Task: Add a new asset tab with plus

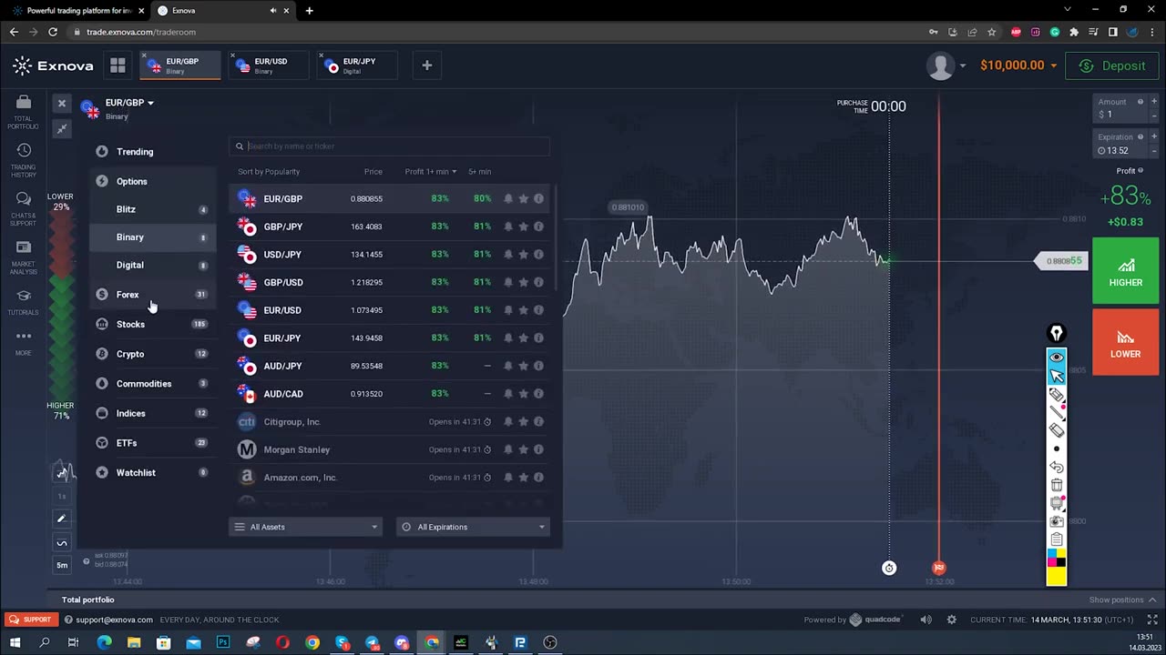Action: point(426,65)
